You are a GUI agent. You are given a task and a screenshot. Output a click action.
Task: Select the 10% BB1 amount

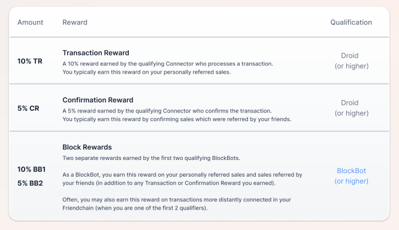click(31, 170)
